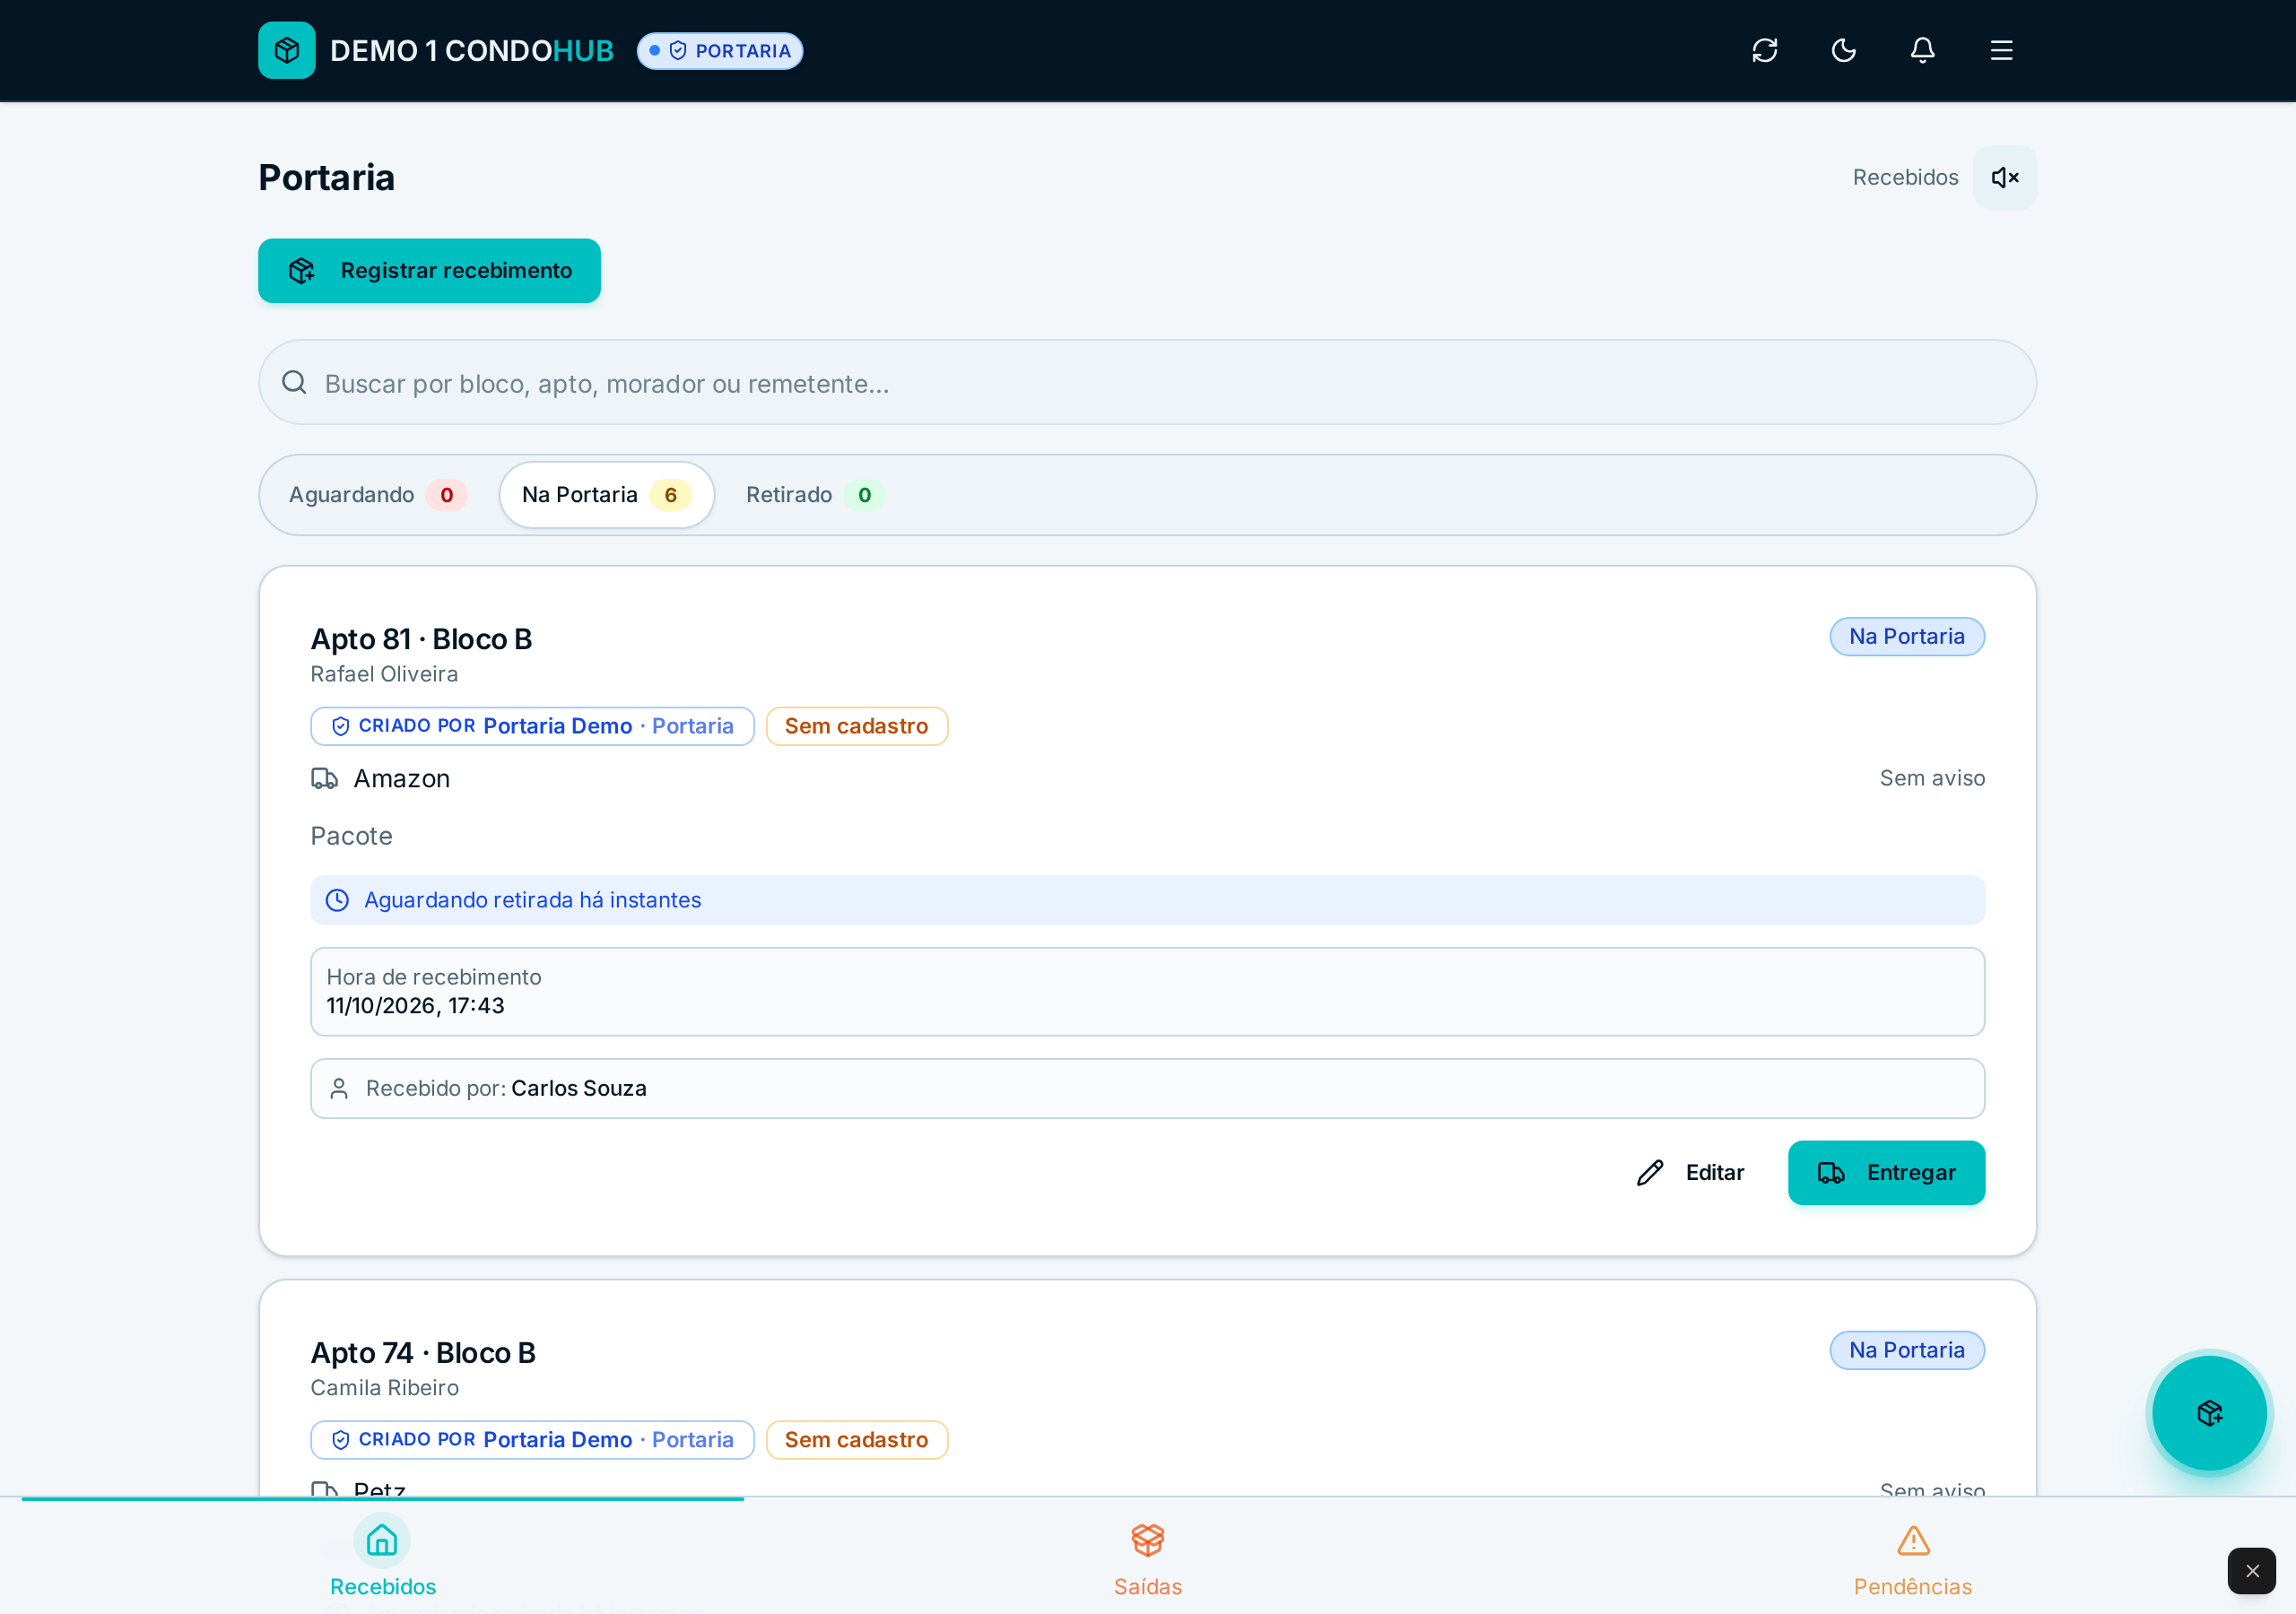The height and width of the screenshot is (1614, 2296).
Task: Click the Criado por Portaria Demo badge on Apto 74
Action: point(532,1440)
